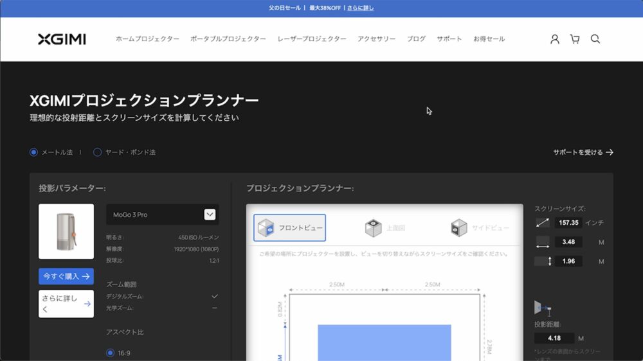Viewport: 643px width, 361px height.
Task: Open アクセサリー menu
Action: coord(376,39)
